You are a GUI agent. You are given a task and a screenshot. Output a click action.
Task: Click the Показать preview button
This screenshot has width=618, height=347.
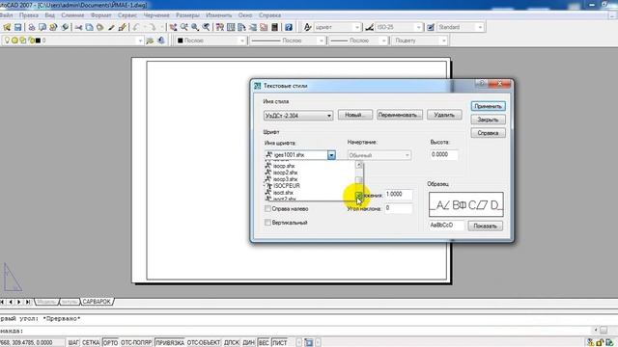(485, 226)
